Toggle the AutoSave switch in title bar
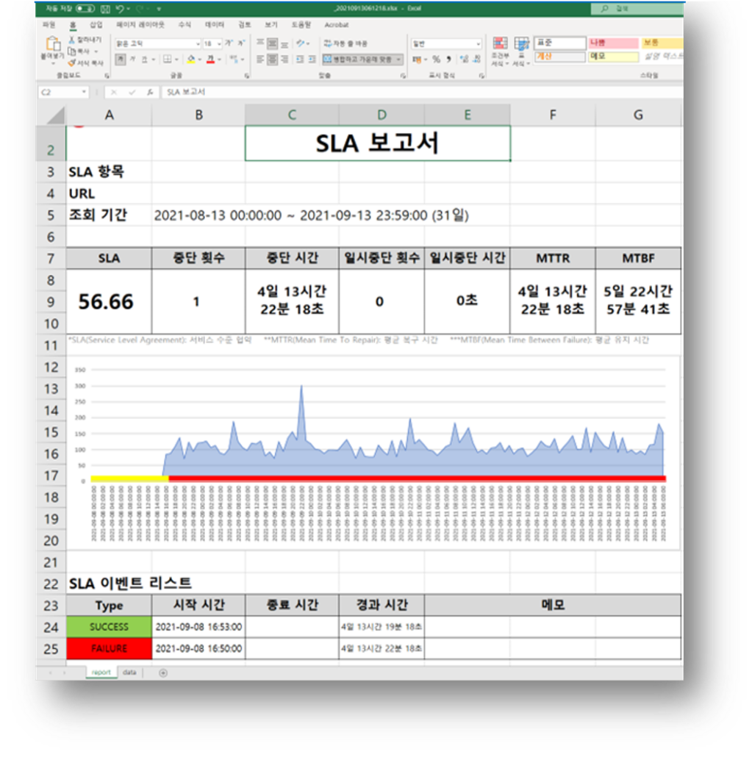The image size is (752, 757). coord(85,9)
